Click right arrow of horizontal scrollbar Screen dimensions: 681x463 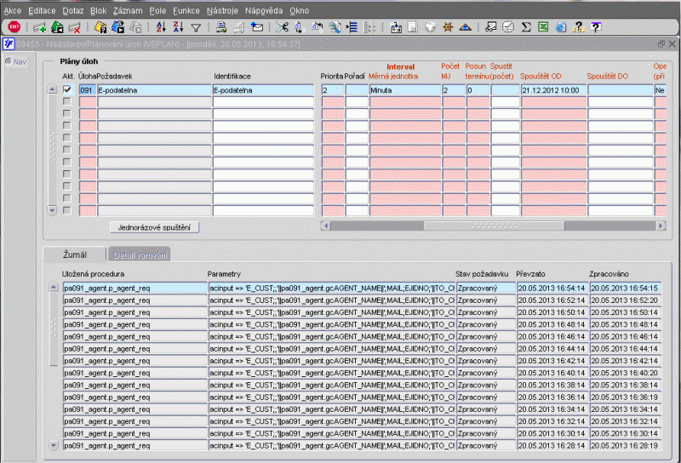(x=661, y=226)
